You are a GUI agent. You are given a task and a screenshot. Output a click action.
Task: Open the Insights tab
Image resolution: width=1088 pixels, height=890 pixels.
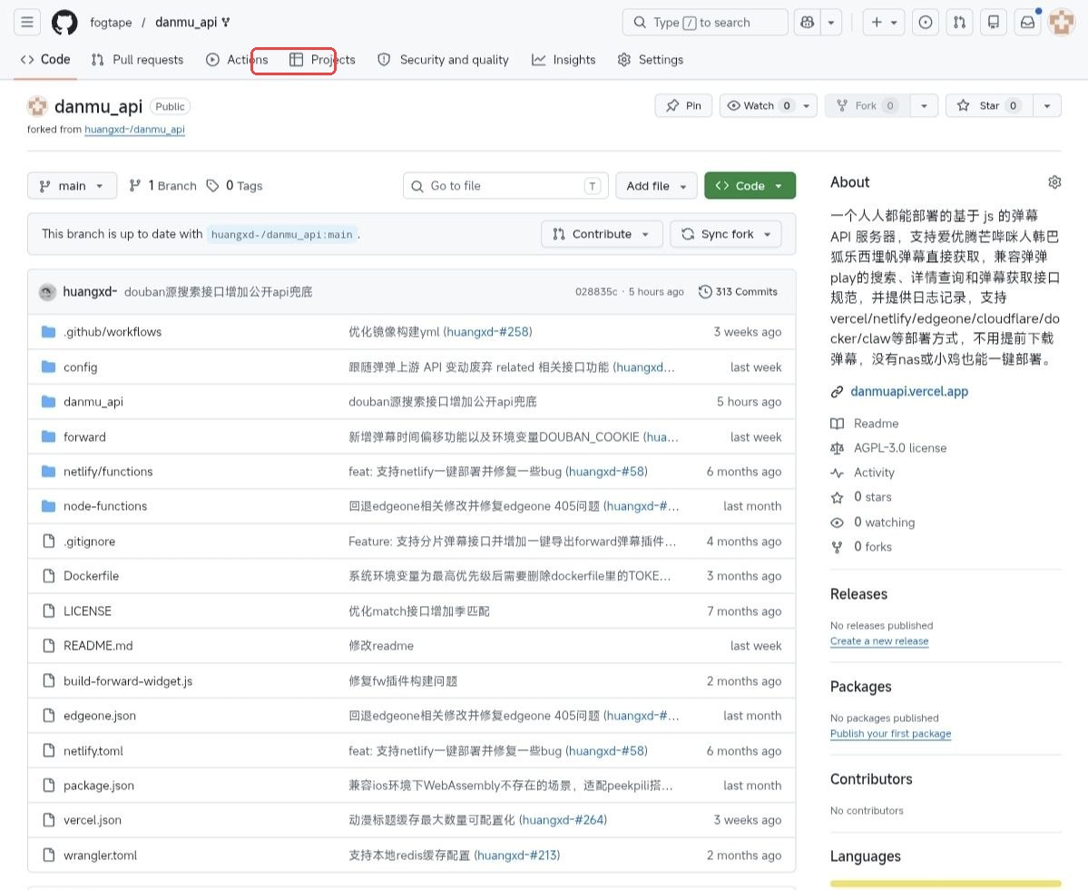pyautogui.click(x=564, y=60)
